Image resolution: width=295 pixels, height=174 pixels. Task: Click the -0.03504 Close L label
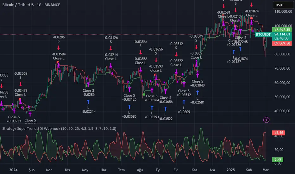click(59, 56)
